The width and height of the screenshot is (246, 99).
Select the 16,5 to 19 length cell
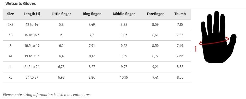pyautogui.click(x=32, y=46)
